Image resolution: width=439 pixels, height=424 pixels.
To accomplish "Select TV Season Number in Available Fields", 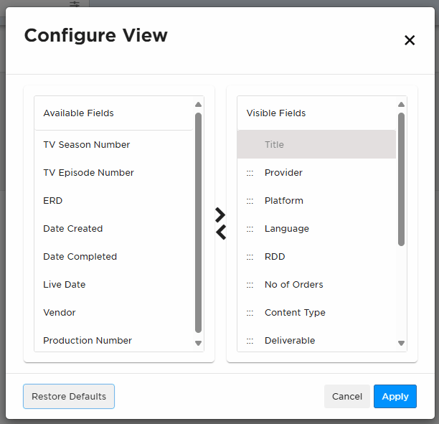I will click(x=113, y=144).
